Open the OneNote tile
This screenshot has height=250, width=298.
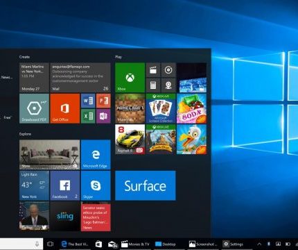coord(103,116)
